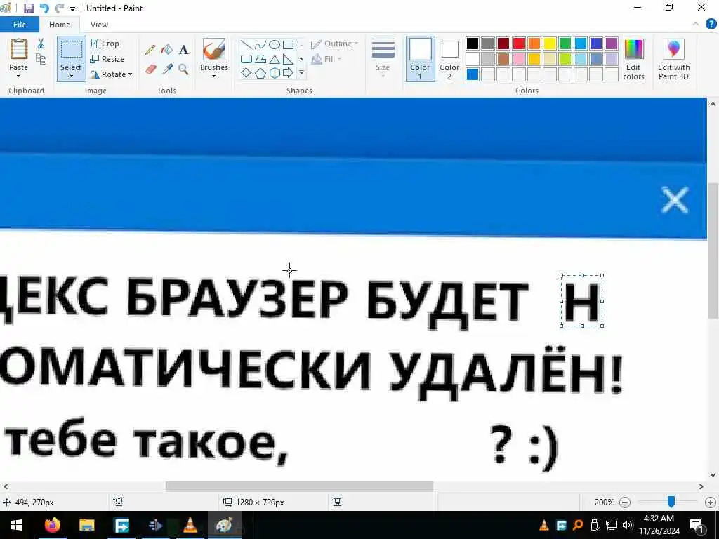Click the Paste clipboard icon
The image size is (719, 539).
19,50
